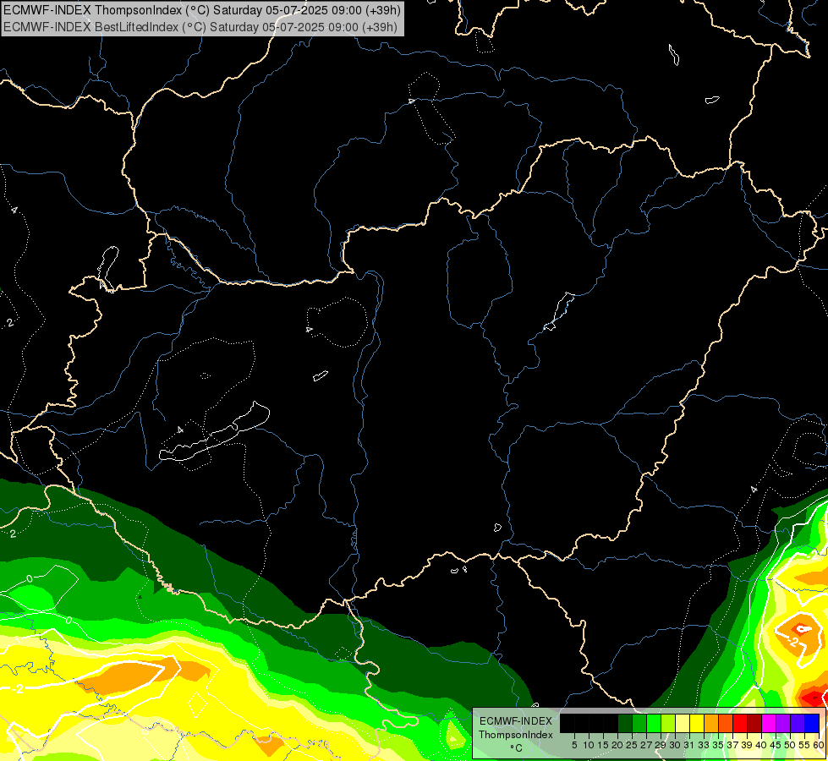Pick the indigo 50–55 legend swatch
The height and width of the screenshot is (761, 828).
[x=798, y=724]
